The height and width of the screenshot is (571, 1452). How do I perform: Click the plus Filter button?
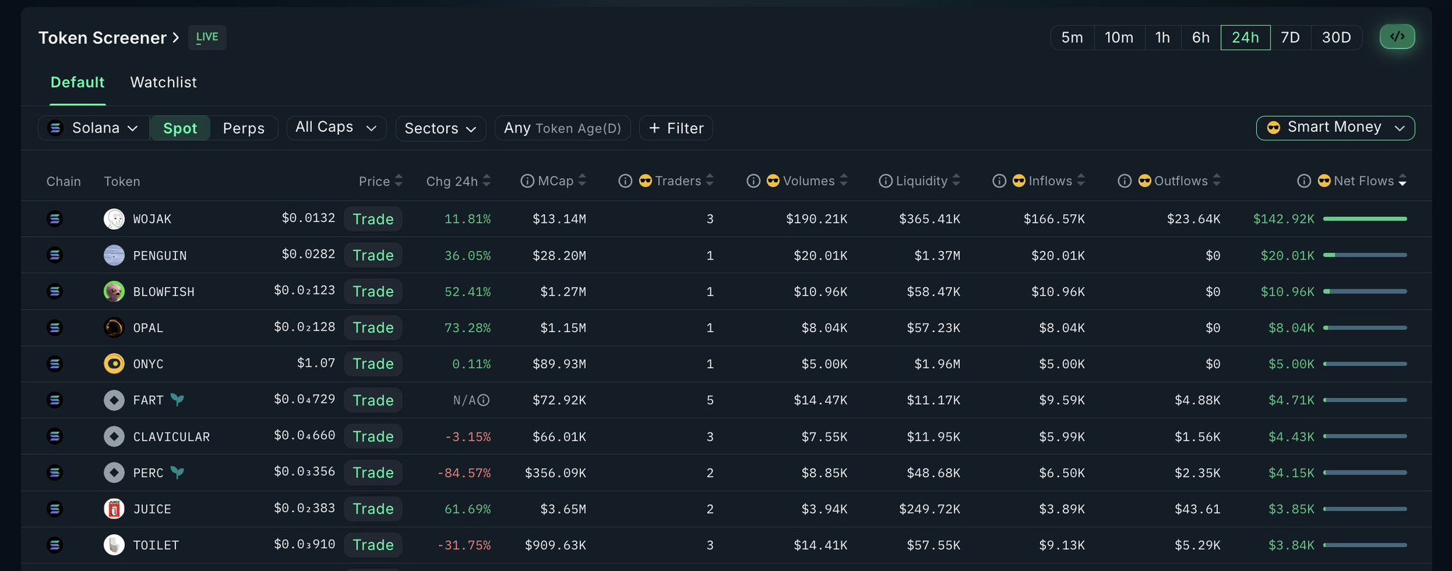(676, 128)
